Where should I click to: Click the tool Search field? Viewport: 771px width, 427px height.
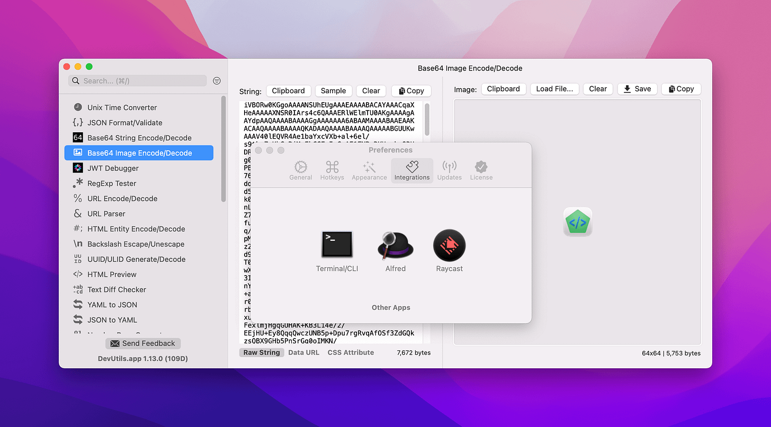pyautogui.click(x=138, y=81)
